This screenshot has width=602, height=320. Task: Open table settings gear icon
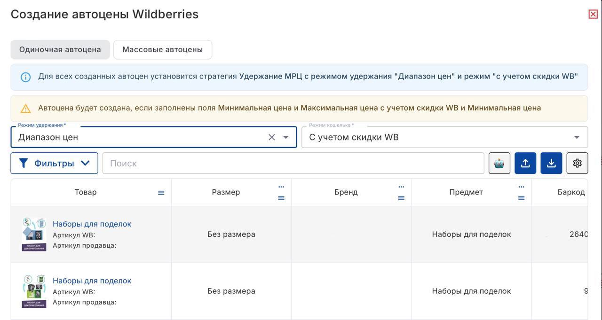[x=577, y=164]
